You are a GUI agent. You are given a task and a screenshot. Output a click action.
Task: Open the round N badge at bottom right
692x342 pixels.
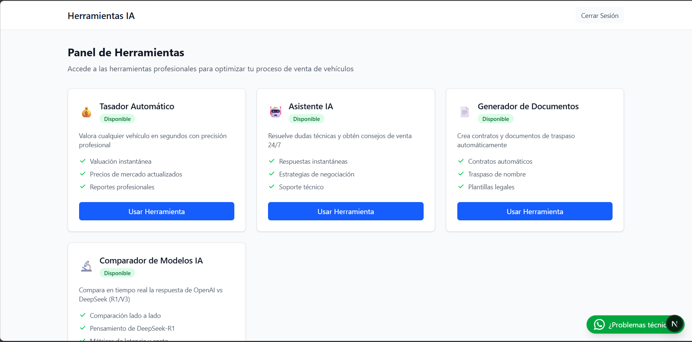click(x=674, y=324)
